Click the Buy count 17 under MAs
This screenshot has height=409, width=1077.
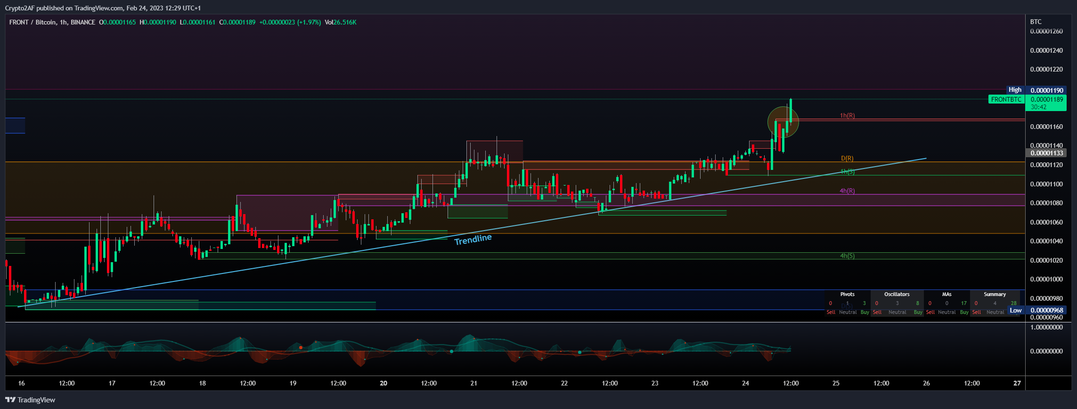click(x=964, y=303)
